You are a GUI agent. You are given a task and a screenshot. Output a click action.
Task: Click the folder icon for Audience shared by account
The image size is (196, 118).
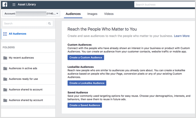(5, 100)
